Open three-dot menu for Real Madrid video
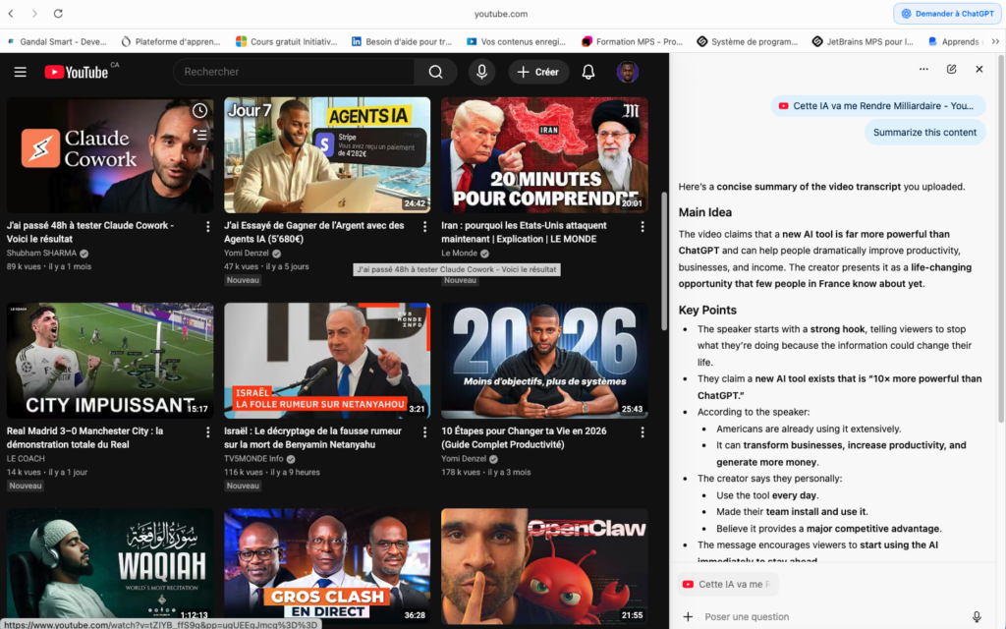Viewport: 1006px width, 629px height. [x=207, y=432]
